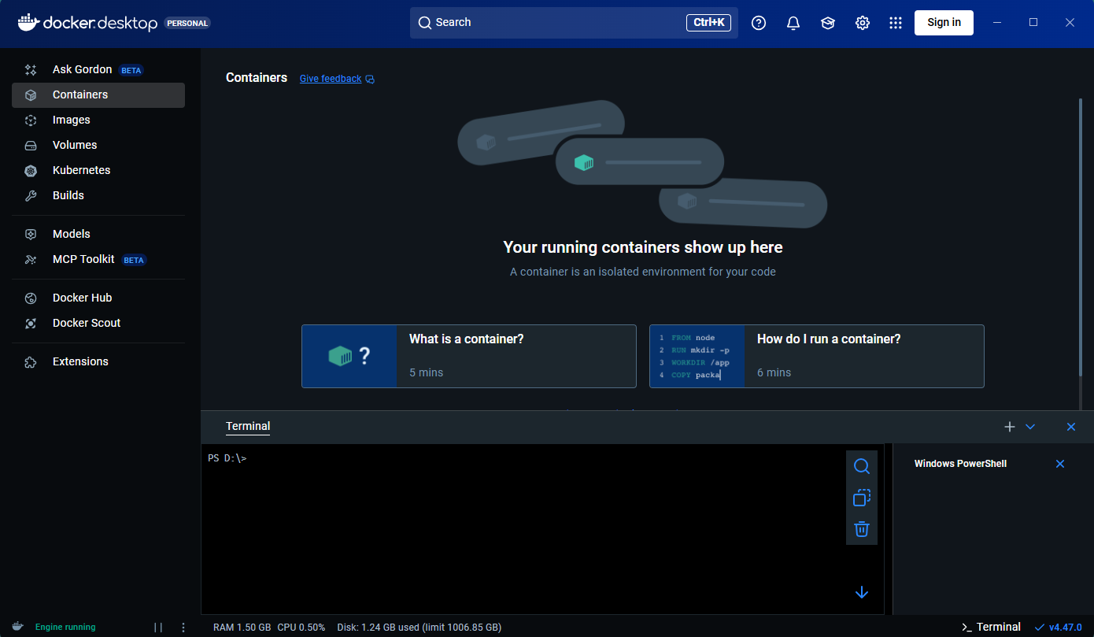Open the Help question mark icon
Image resolution: width=1094 pixels, height=637 pixels.
759,23
